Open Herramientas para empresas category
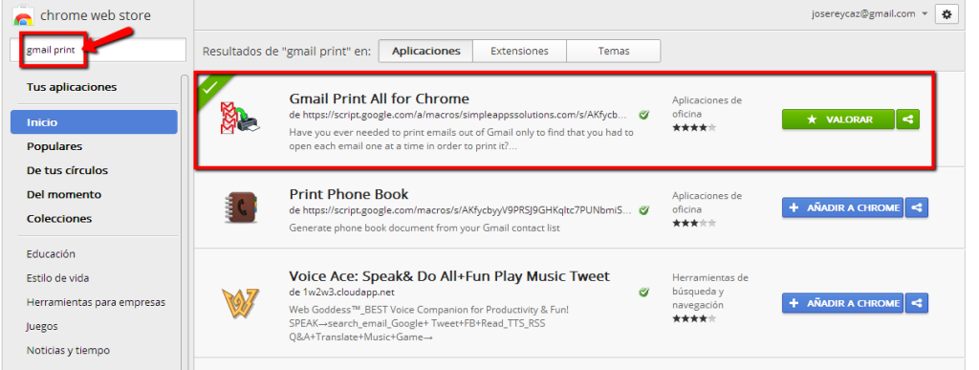 pyautogui.click(x=96, y=302)
